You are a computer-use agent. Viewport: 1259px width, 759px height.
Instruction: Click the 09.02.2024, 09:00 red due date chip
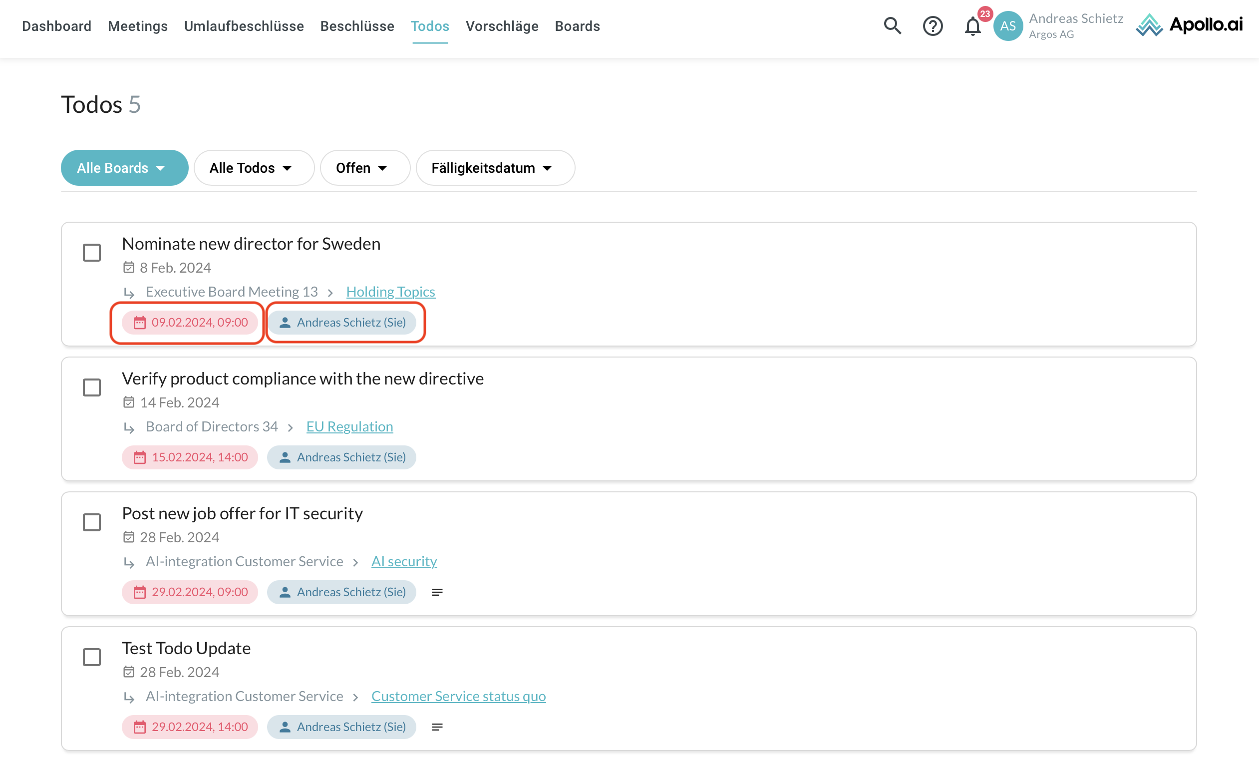click(190, 323)
